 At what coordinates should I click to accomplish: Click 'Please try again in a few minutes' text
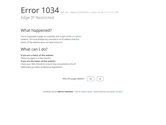coord(36,58)
